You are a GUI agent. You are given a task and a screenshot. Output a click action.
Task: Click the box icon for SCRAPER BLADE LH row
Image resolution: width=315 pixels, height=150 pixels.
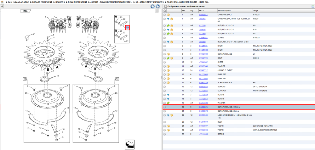point(168,54)
